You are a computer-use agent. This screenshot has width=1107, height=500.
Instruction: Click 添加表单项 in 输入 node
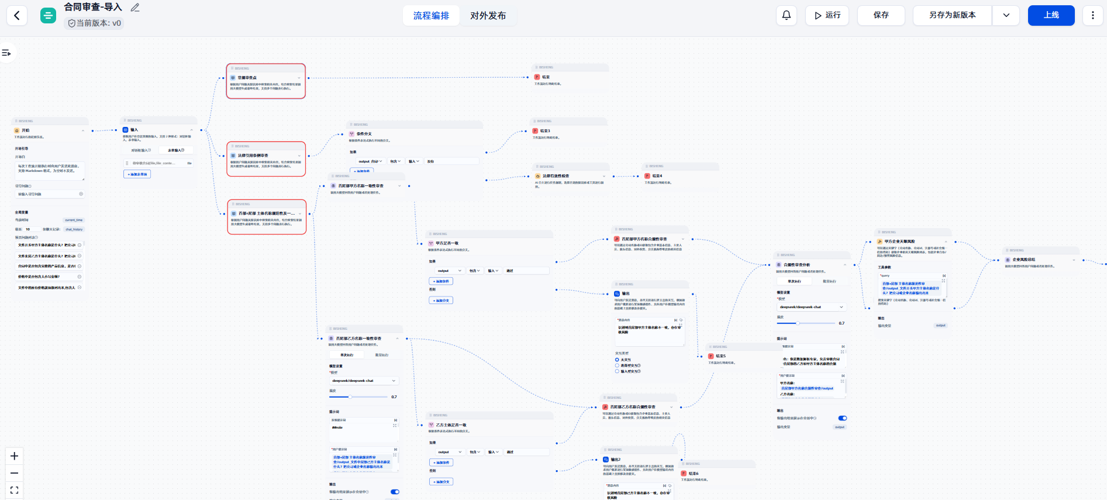137,174
